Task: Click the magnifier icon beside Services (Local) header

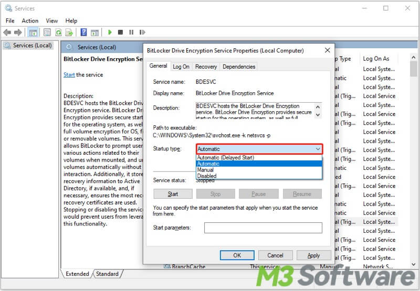Action: 69,47
